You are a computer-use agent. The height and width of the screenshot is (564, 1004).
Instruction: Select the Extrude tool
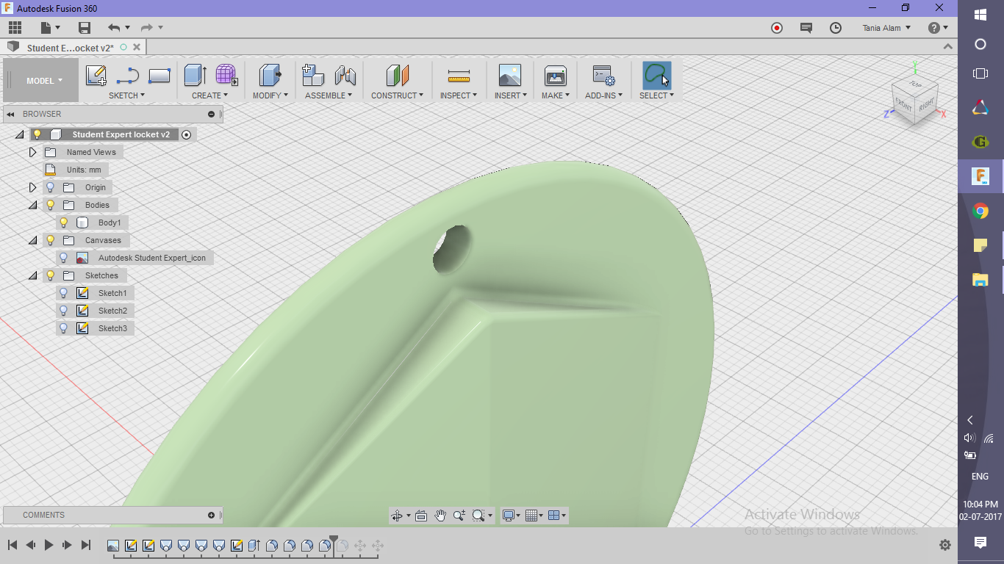point(195,75)
